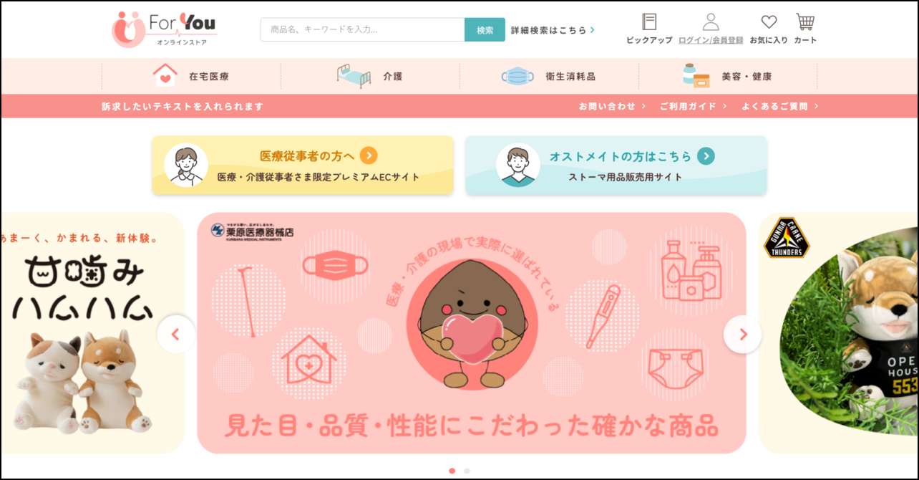Open the ご利用ガイド link
The width and height of the screenshot is (919, 480).
[x=693, y=106]
